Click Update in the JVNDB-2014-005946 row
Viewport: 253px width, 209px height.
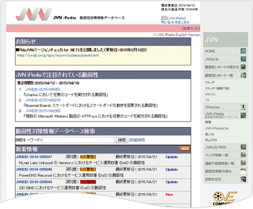[172, 169]
